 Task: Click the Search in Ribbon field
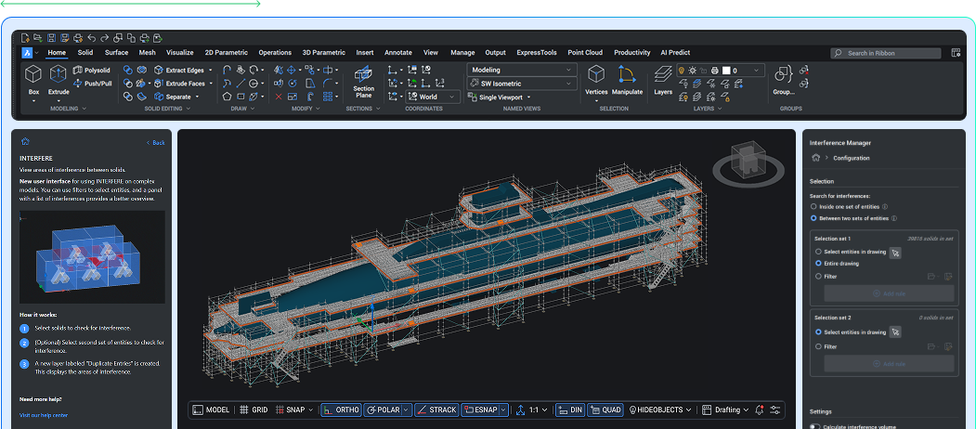[886, 54]
